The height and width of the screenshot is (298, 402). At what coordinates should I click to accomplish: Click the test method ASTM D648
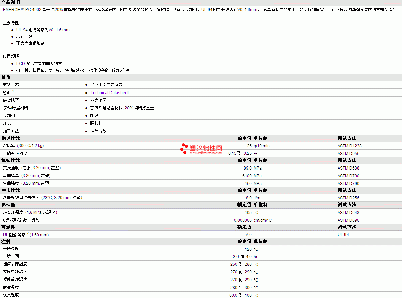349,213
